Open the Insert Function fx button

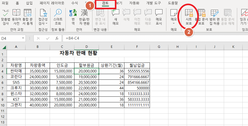pos(57,38)
